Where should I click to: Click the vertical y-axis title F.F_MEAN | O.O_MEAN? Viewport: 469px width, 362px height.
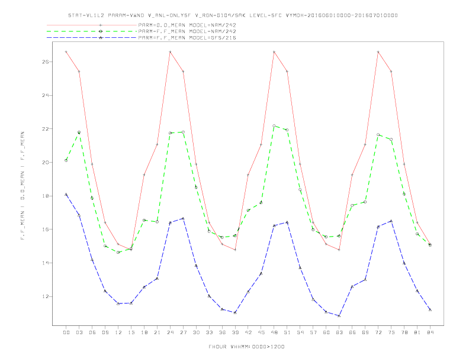coord(23,186)
